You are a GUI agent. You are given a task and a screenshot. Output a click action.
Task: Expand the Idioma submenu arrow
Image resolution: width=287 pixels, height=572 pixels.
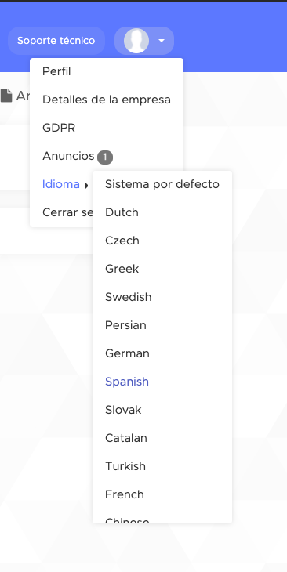tap(86, 186)
